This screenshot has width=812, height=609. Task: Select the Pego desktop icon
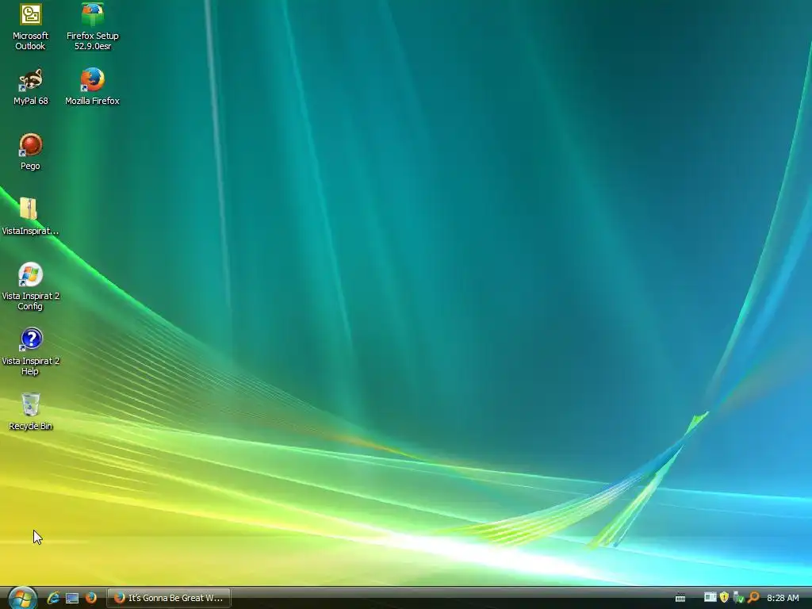31,152
